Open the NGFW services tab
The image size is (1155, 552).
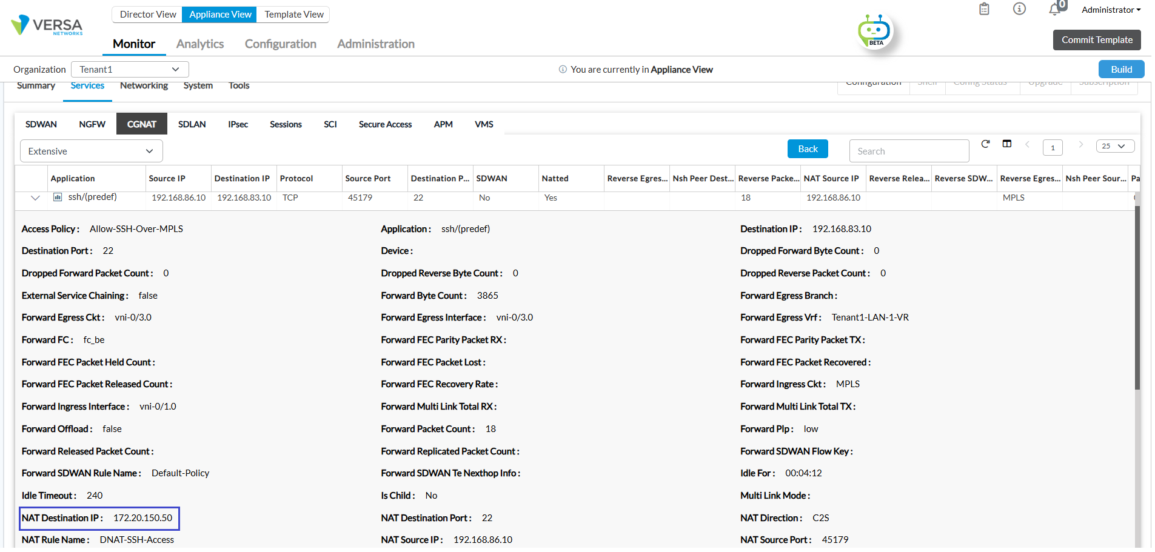click(92, 124)
